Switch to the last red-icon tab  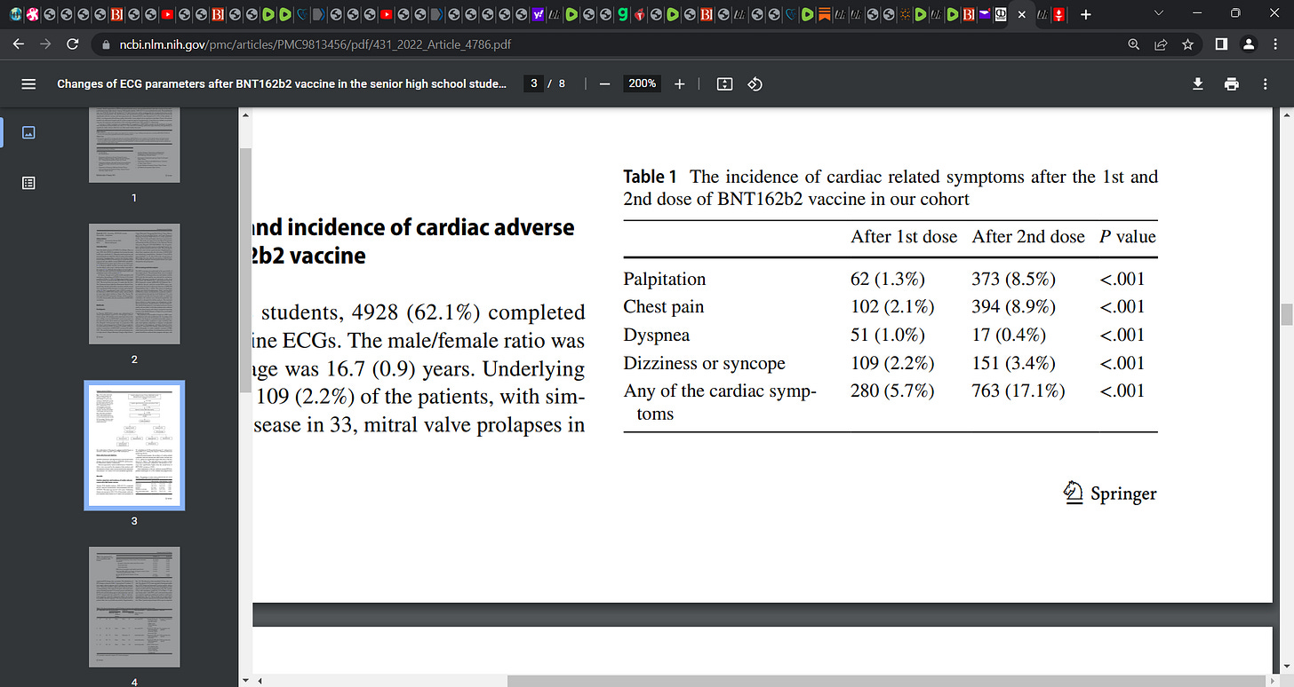pos(1058,14)
